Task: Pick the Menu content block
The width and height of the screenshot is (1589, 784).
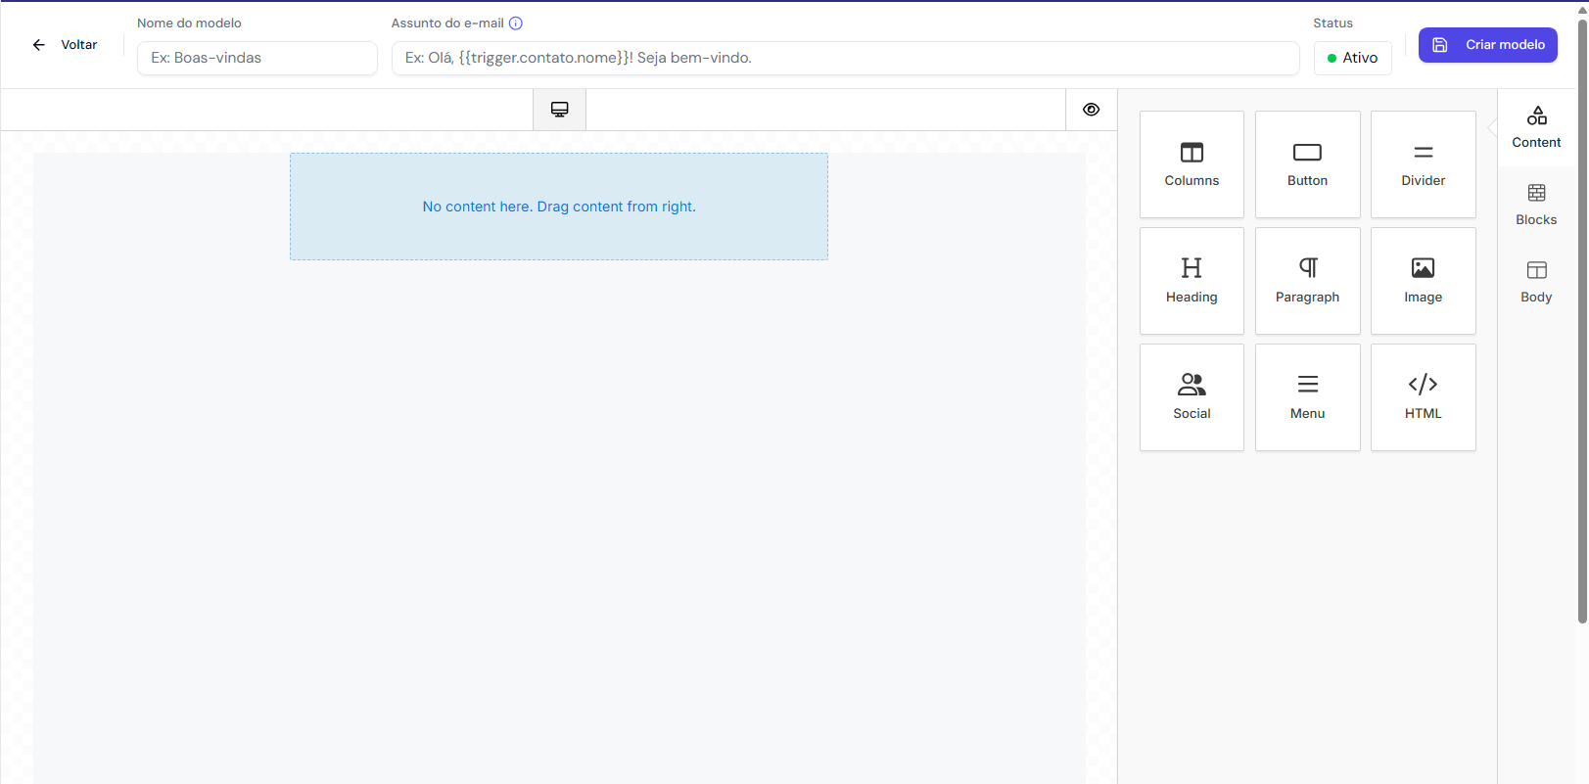Action: (1307, 397)
